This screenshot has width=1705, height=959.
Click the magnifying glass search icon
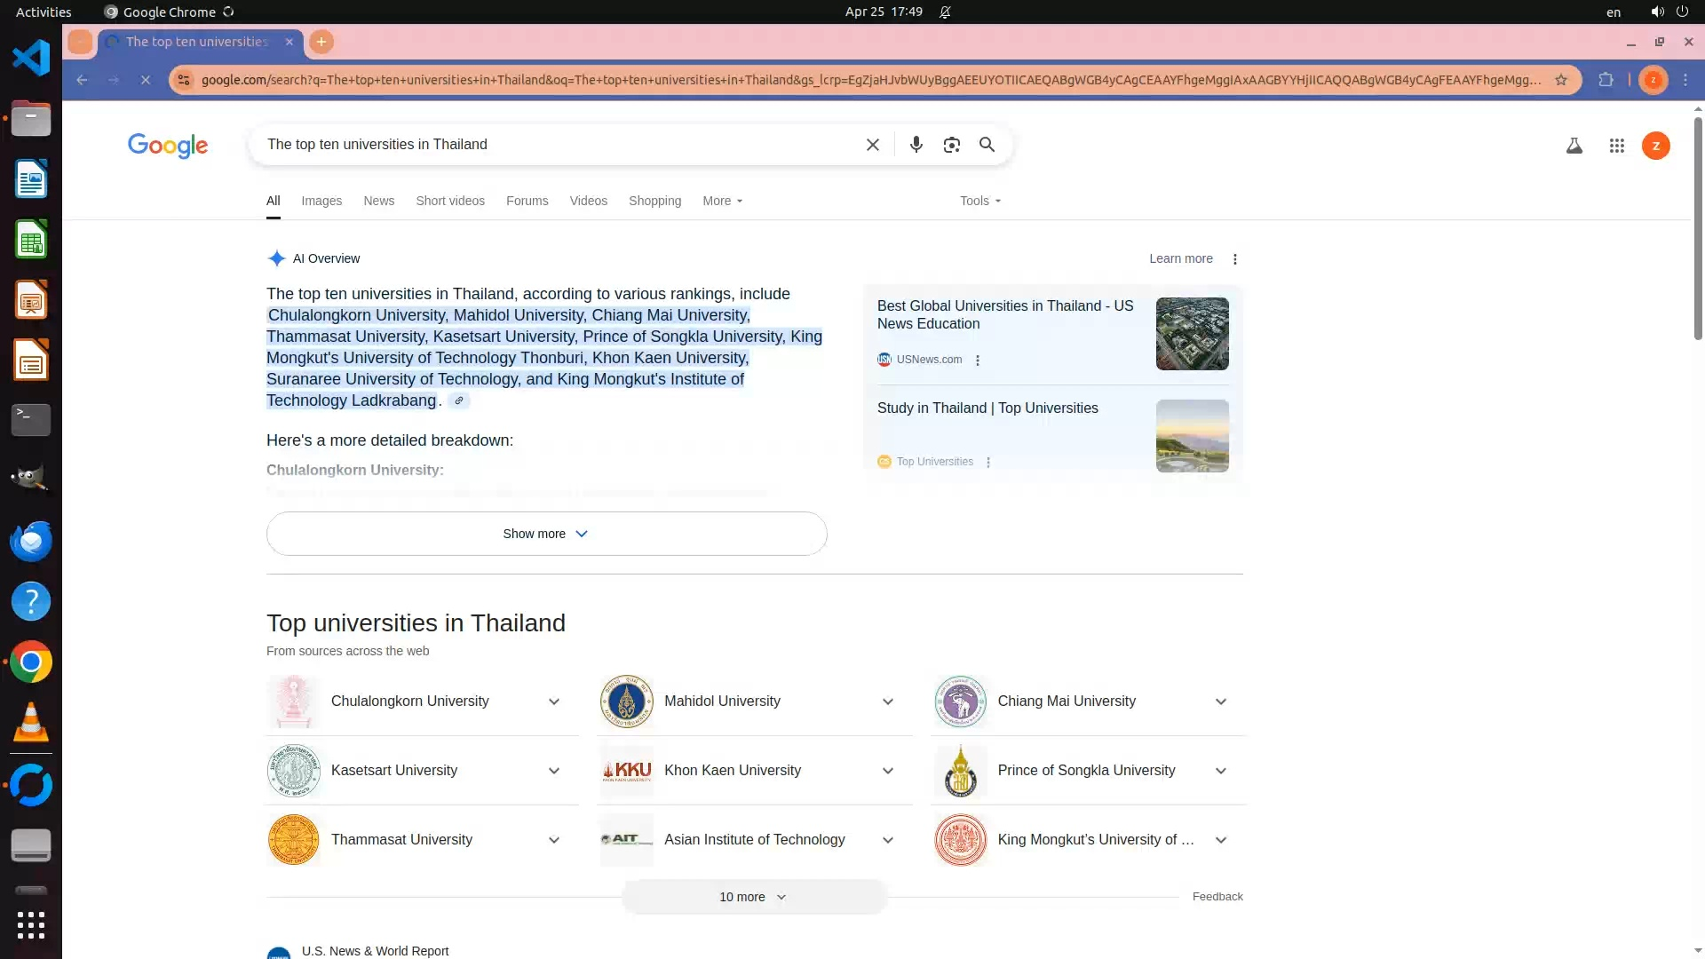[987, 145]
